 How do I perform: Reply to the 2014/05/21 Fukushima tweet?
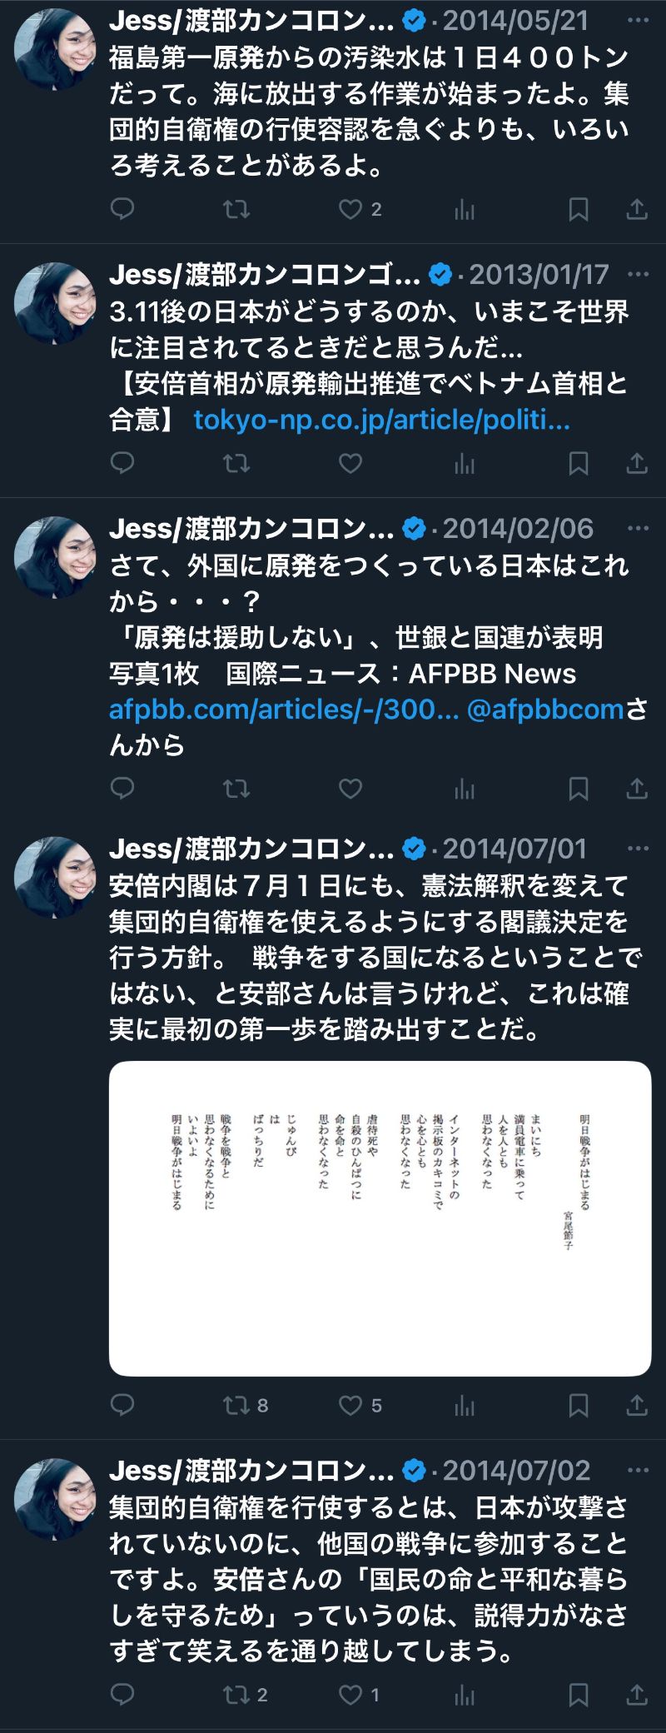(x=122, y=209)
